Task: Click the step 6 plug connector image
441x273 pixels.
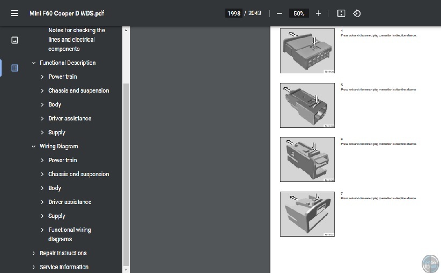Action: 307,160
